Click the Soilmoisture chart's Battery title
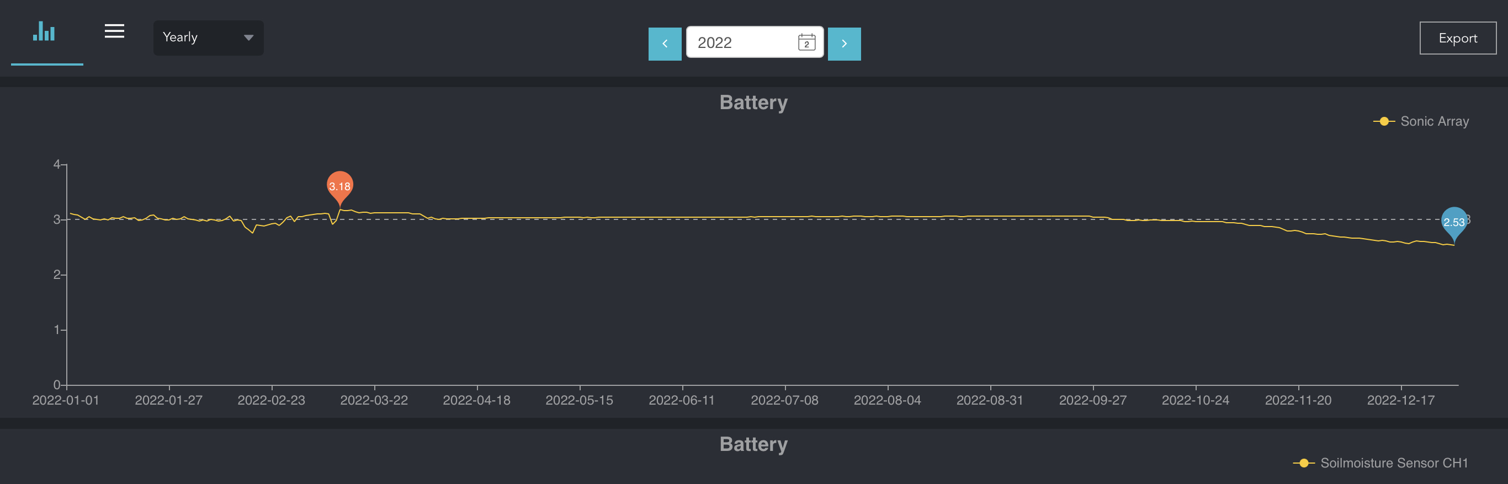The width and height of the screenshot is (1508, 484). click(x=753, y=444)
